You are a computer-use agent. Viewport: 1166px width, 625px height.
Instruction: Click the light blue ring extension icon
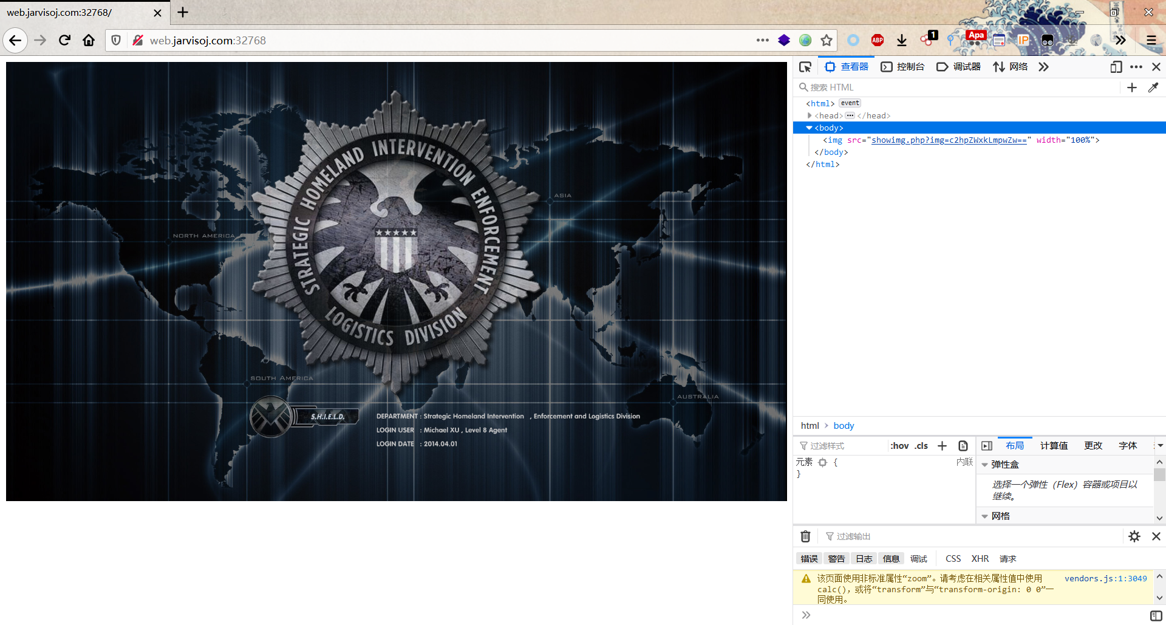click(853, 40)
